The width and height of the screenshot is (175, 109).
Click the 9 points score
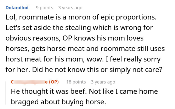(44, 8)
